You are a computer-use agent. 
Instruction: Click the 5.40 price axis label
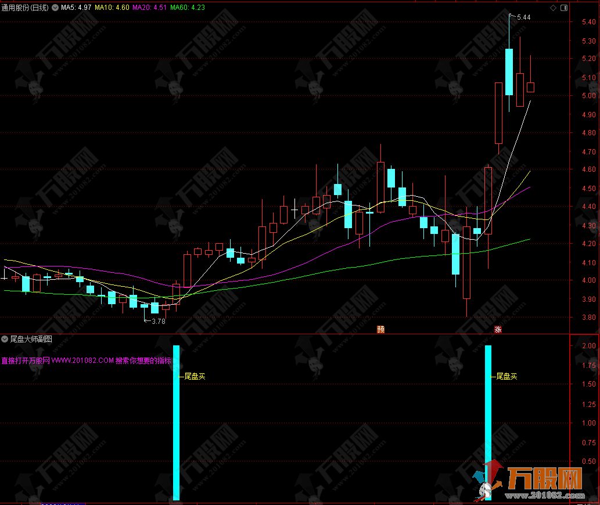[x=588, y=22]
